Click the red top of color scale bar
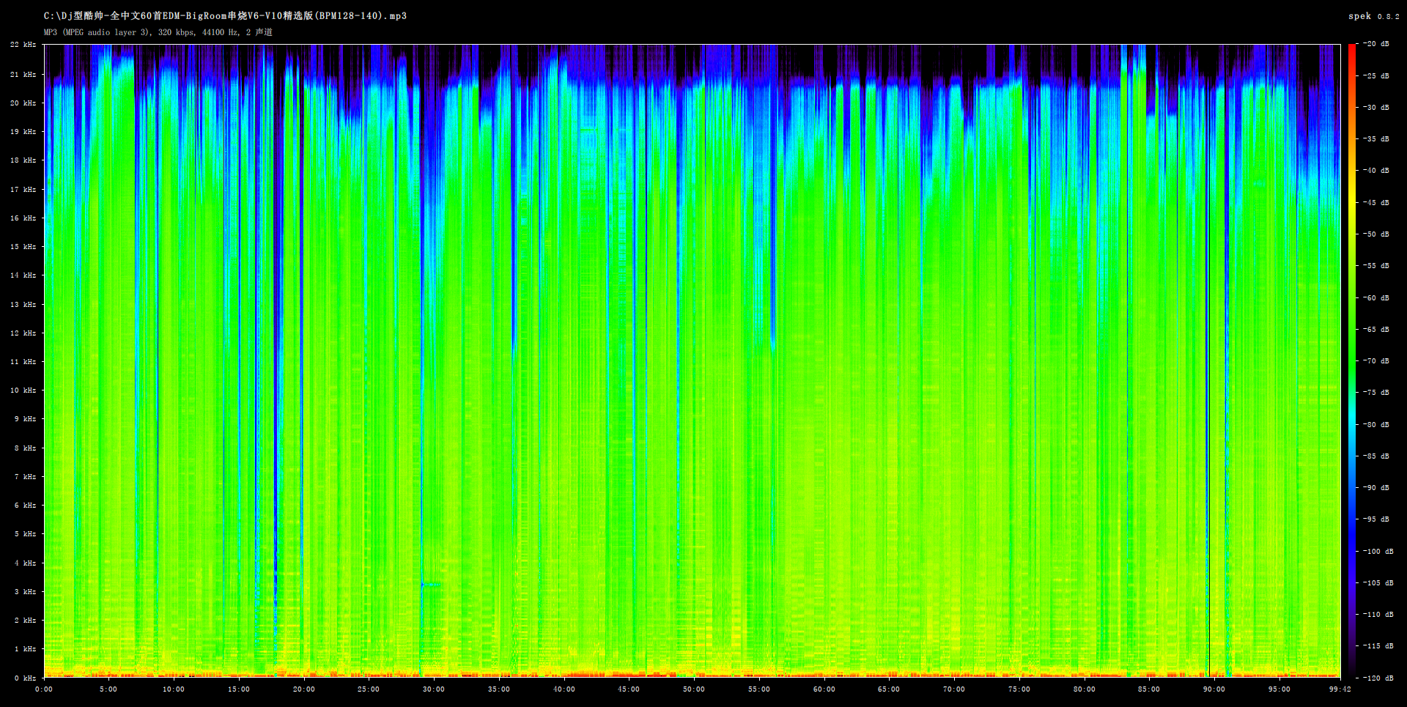The height and width of the screenshot is (707, 1407). (x=1352, y=55)
